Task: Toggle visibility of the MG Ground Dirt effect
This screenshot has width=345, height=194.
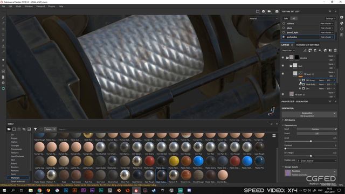Action: tap(300, 80)
